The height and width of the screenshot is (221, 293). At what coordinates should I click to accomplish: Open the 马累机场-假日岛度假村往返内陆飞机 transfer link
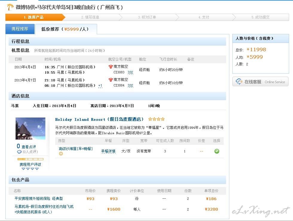click(44, 209)
